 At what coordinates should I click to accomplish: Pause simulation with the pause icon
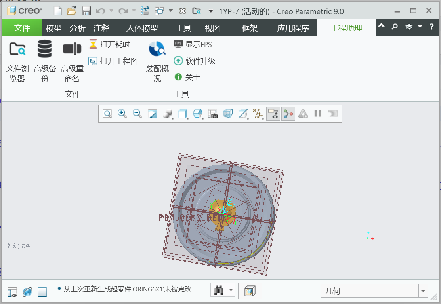click(318, 114)
